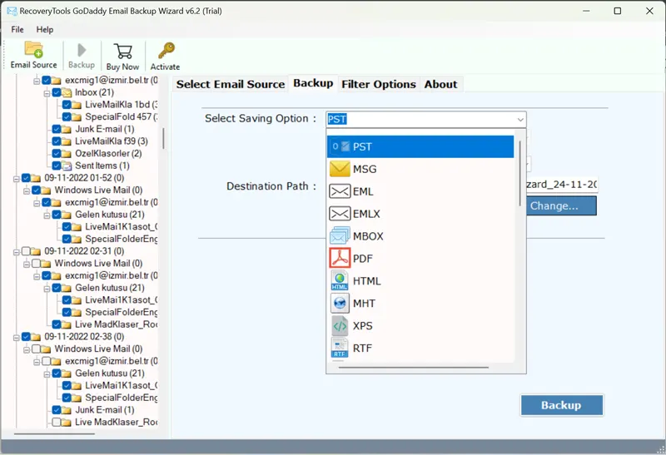
Task: Pick the MBOX format from list
Action: pos(368,236)
